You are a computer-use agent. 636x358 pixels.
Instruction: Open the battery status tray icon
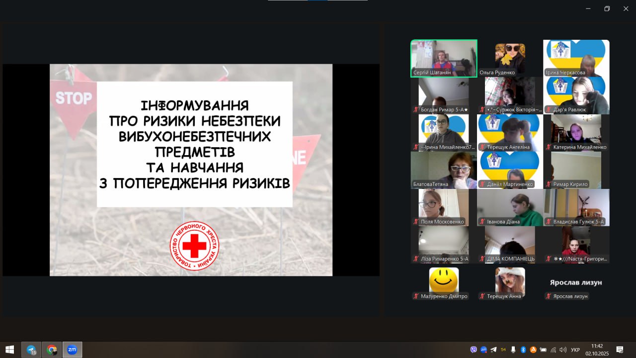click(543, 350)
